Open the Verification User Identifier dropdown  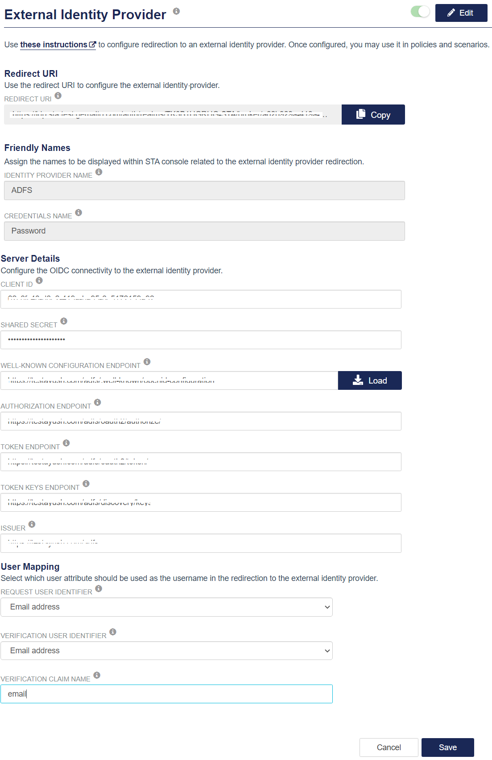pos(166,651)
